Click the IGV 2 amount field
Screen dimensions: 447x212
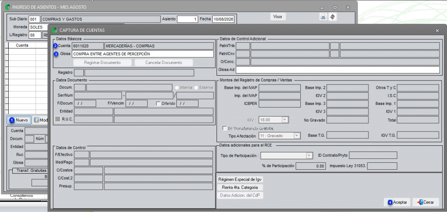tap(347, 96)
